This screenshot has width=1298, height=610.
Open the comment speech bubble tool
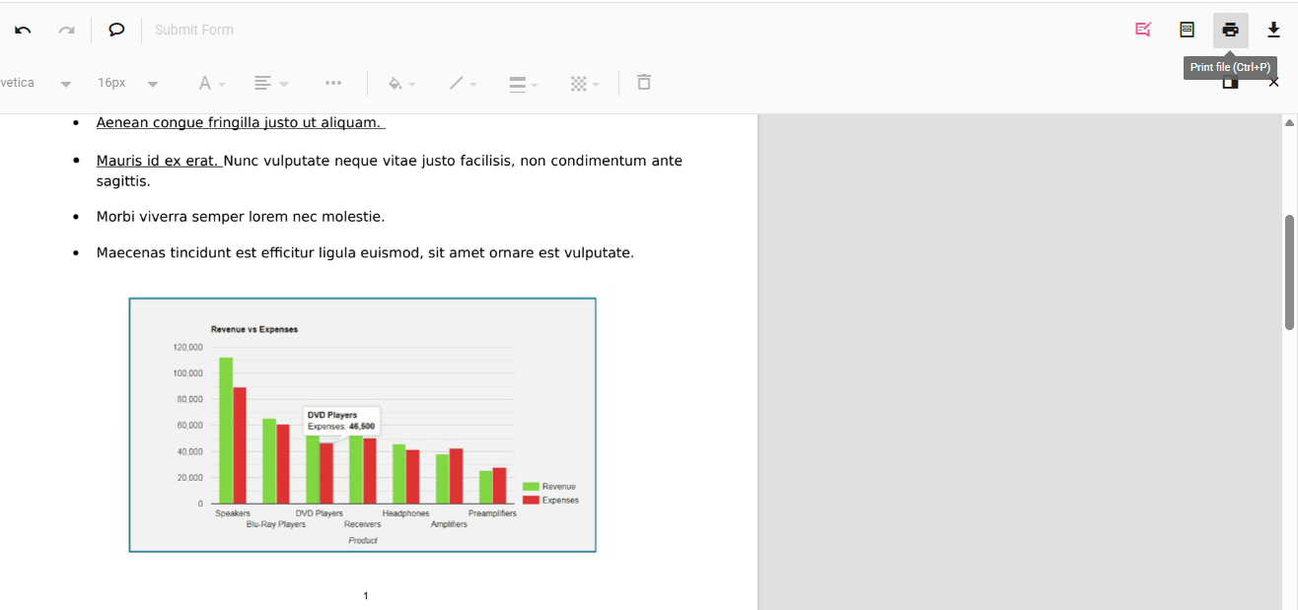pos(116,30)
